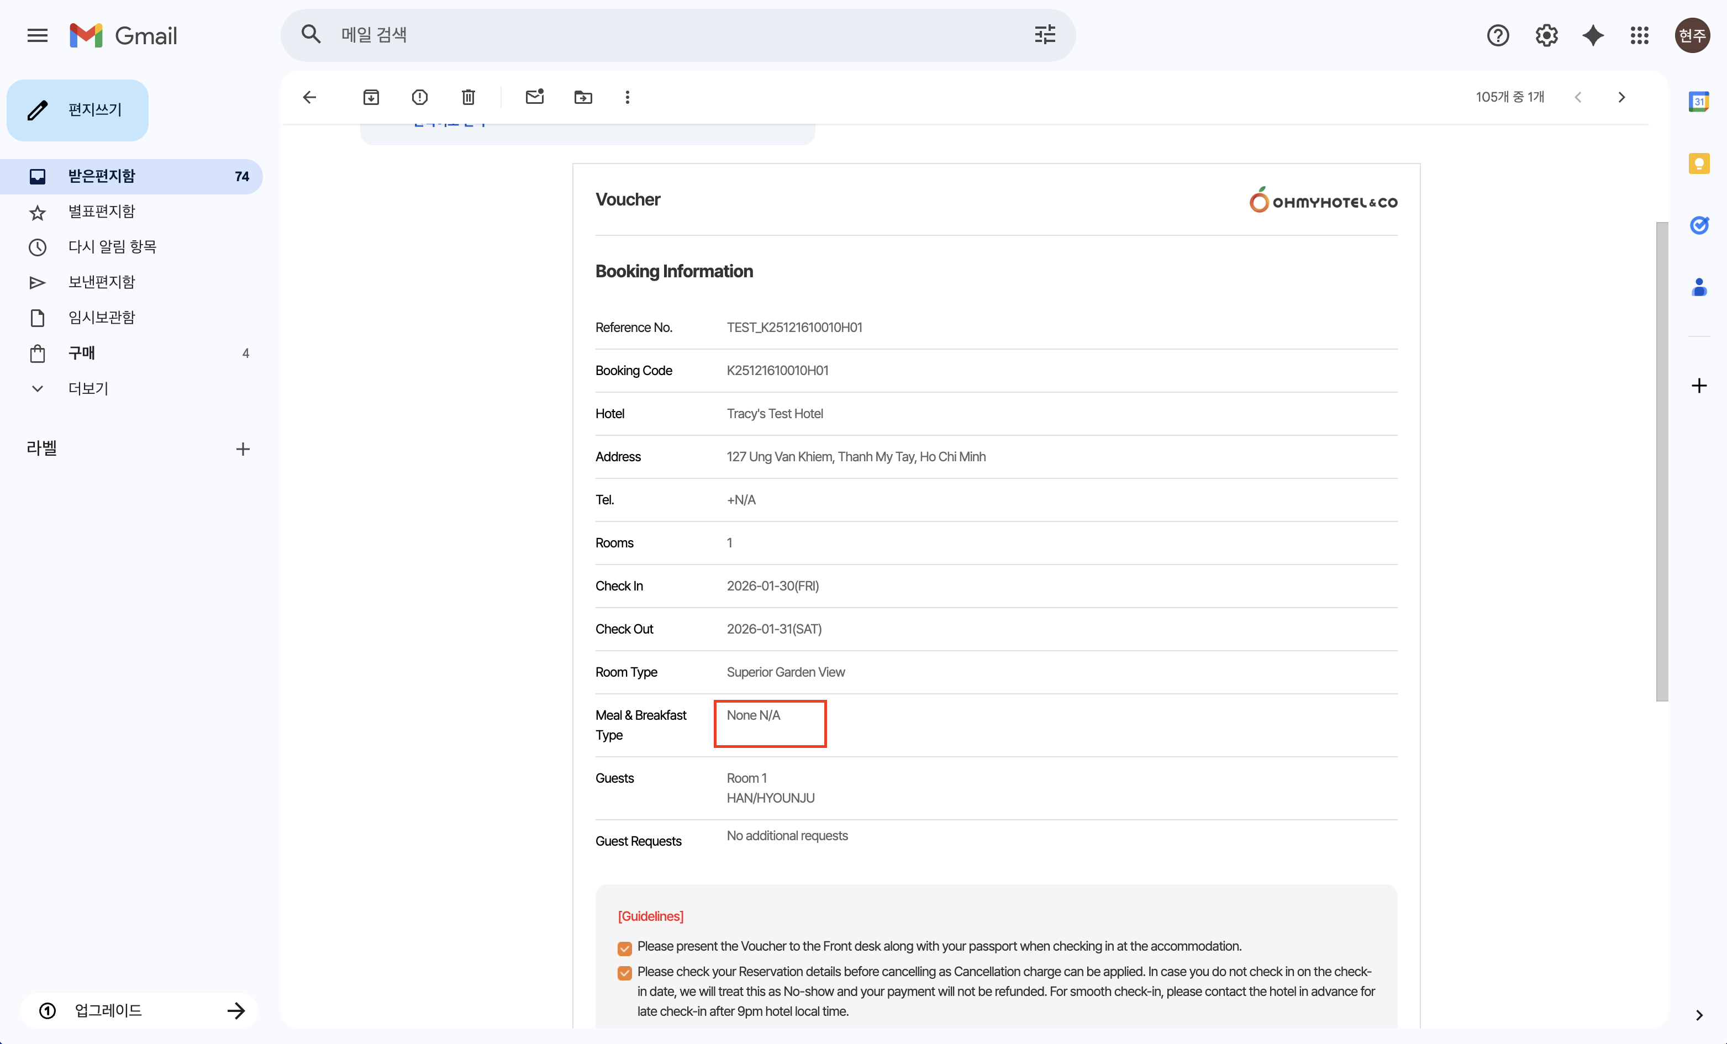Open Google Calendar side panel icon
The image size is (1727, 1044).
[x=1698, y=102]
